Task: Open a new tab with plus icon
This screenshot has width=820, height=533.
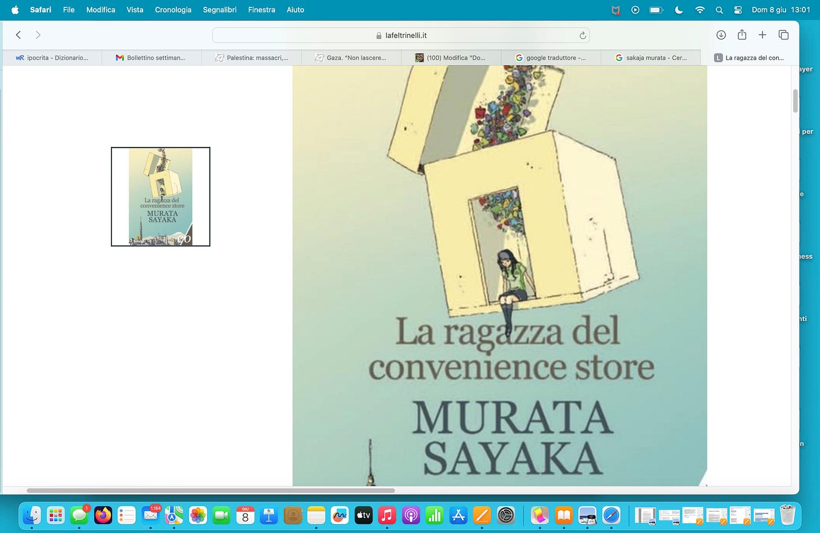Action: coord(762,35)
